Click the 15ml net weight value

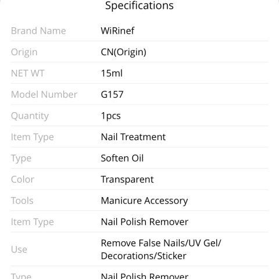click(112, 73)
